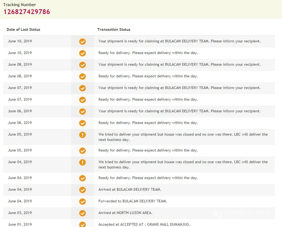Click checkmark icon beside Arrived at NORTH LUZON AREA
282x227 pixels.
click(82, 213)
